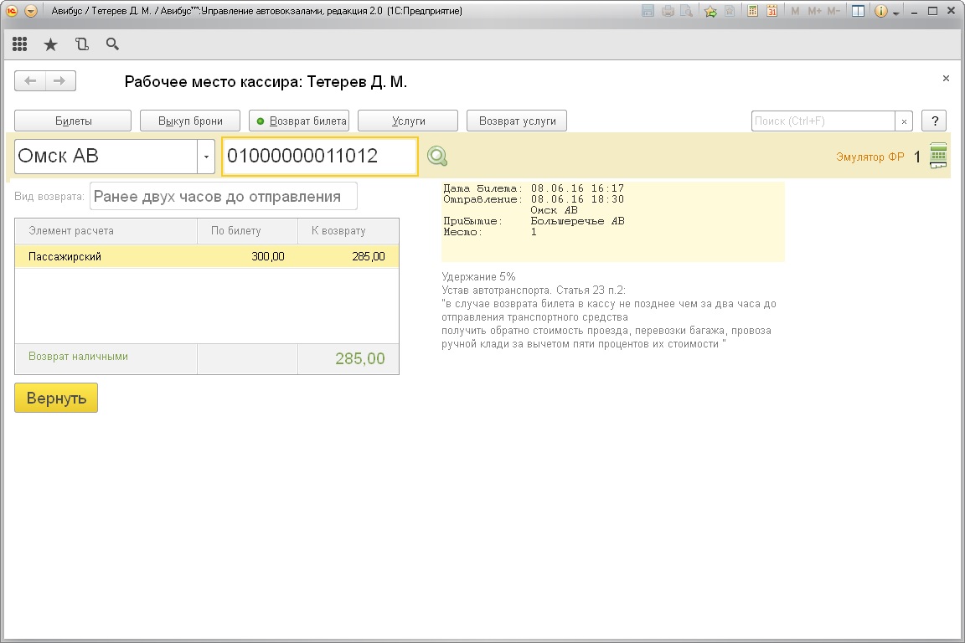The height and width of the screenshot is (643, 965).
Task: Open the sections menu grid icon
Action: [x=20, y=45]
